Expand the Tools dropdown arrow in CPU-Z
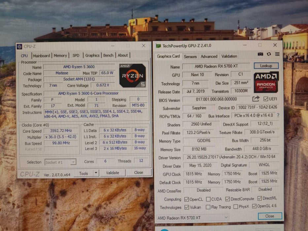308x231 pixels. (96, 173)
